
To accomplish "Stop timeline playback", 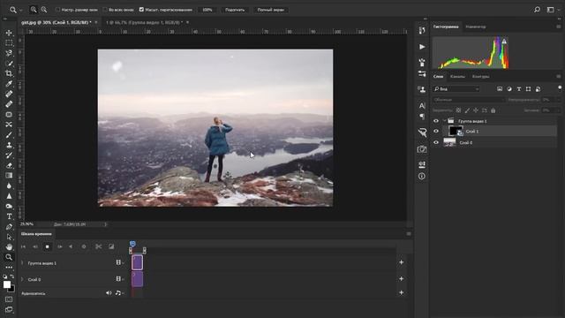I will pos(47,246).
